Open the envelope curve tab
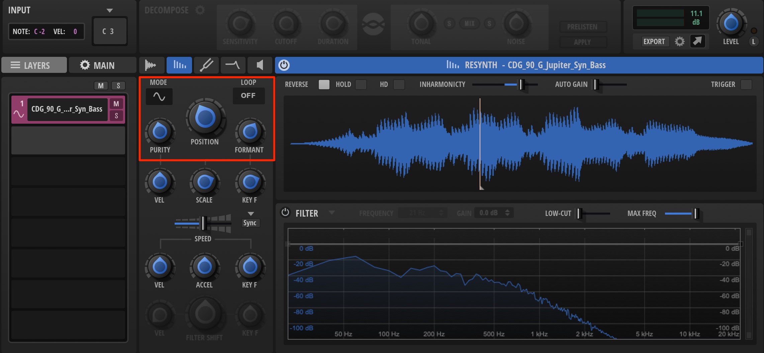Screen dimensions: 764x353 tap(233, 65)
